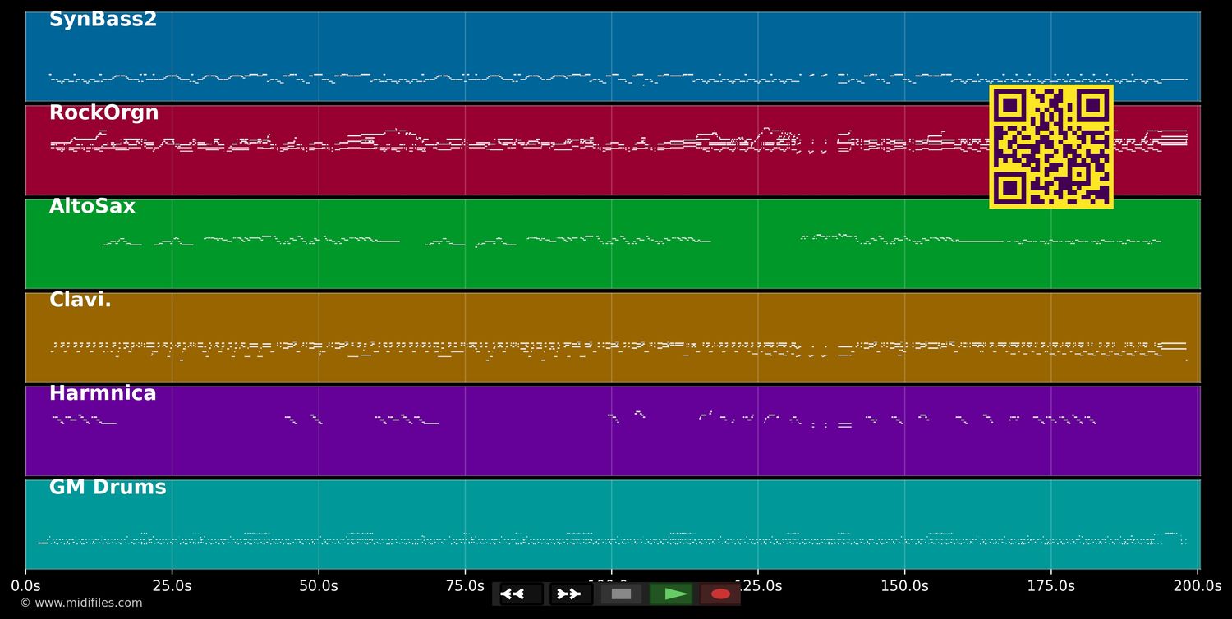1232x619 pixels.
Task: Click the 175.0s timeline marker
Action: [x=1050, y=586]
